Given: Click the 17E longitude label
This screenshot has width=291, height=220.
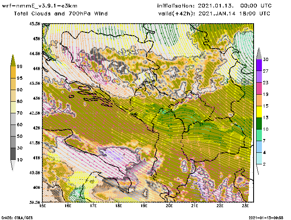Looking at the screenshot, I should click(94, 206).
